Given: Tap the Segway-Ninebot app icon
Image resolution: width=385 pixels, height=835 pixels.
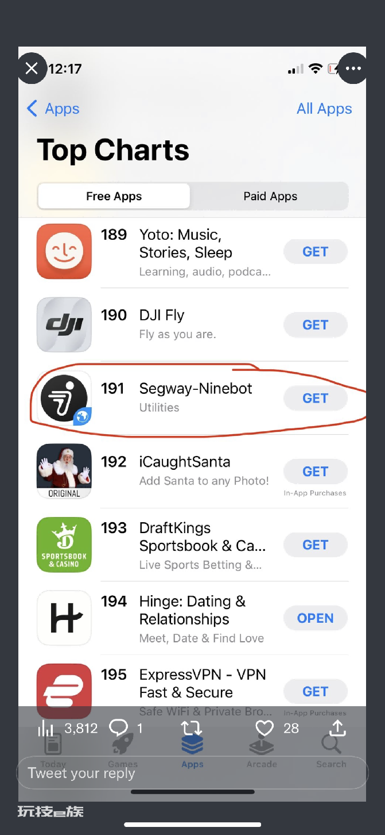Looking at the screenshot, I should point(64,398).
